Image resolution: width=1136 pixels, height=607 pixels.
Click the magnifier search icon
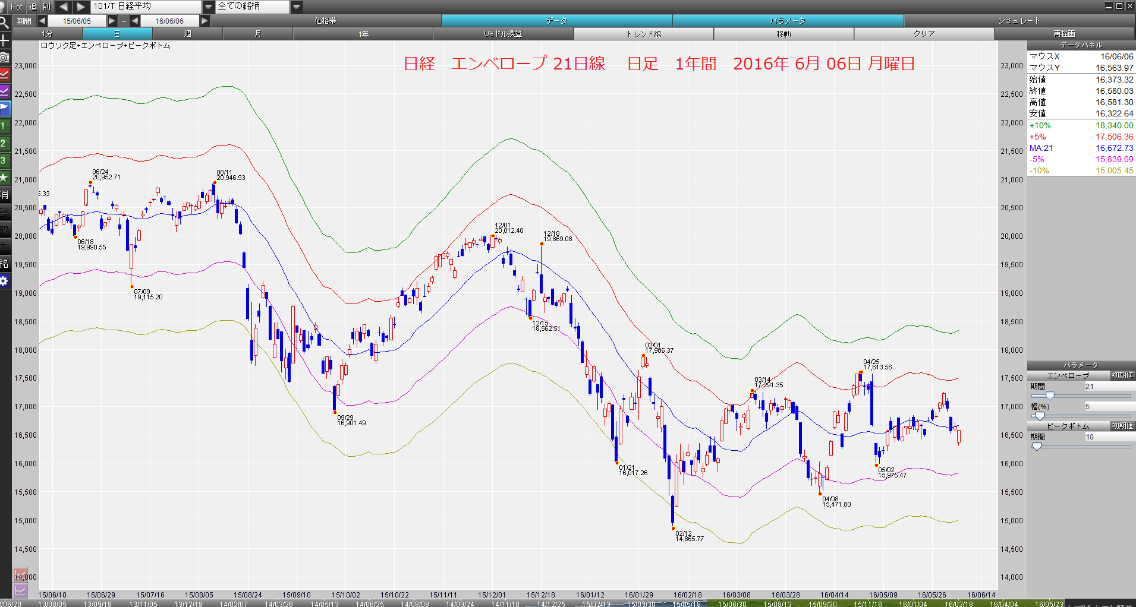click(5, 23)
